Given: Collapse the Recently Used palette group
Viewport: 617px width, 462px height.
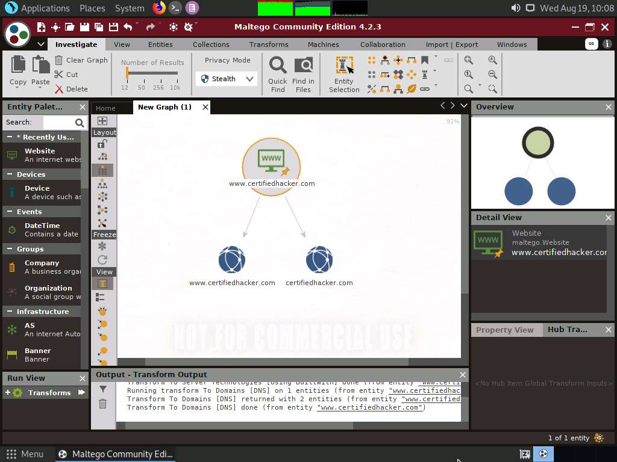Looking at the screenshot, I should click(x=10, y=137).
